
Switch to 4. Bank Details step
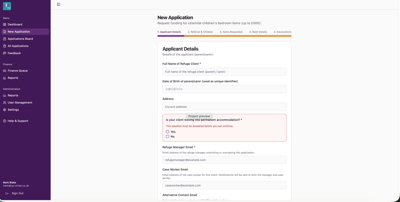point(258,32)
